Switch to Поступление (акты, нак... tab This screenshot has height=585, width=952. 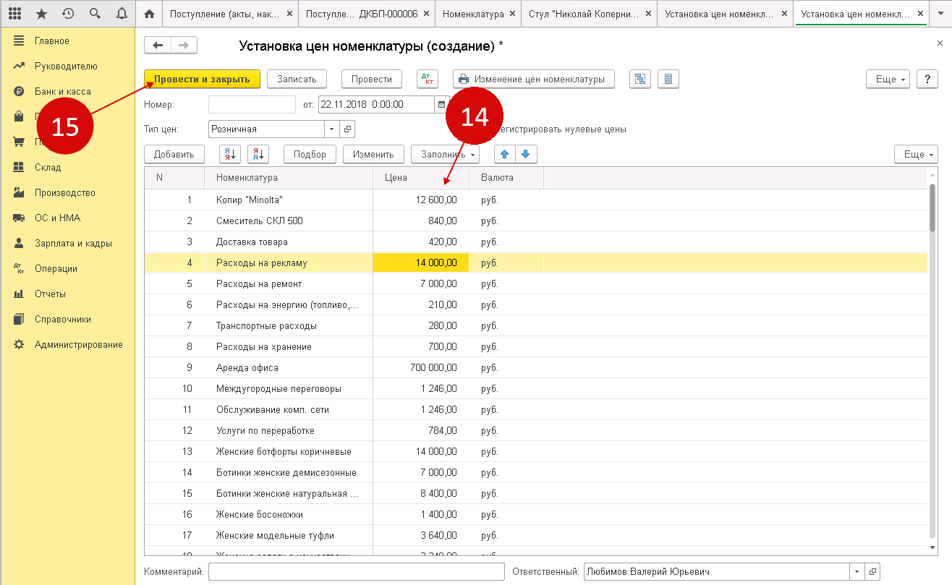click(x=231, y=14)
